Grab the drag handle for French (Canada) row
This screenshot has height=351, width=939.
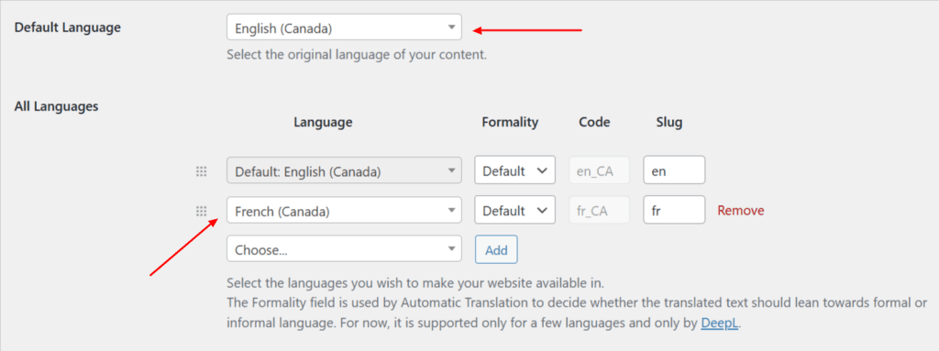pyautogui.click(x=201, y=211)
